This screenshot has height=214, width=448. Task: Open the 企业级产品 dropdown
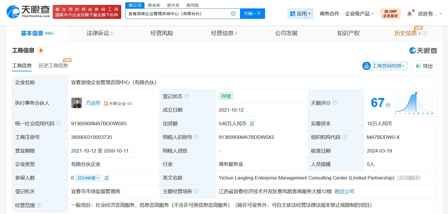pyautogui.click(x=359, y=13)
